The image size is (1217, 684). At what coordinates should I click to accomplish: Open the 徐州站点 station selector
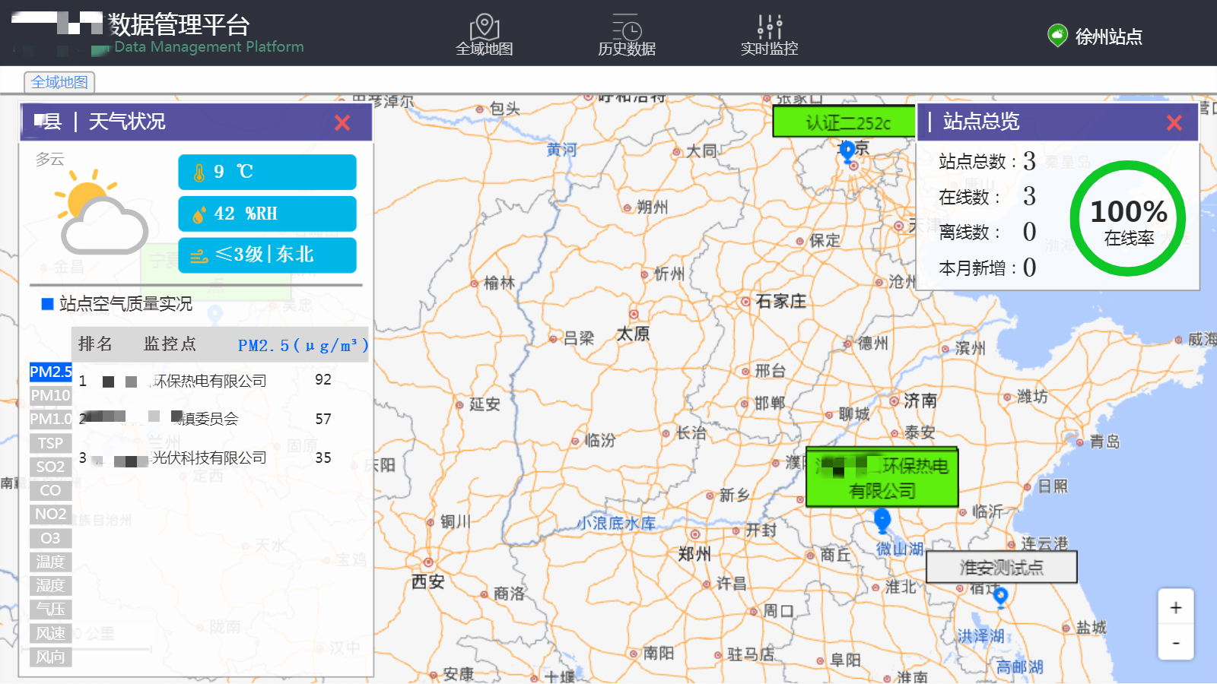(x=1110, y=34)
